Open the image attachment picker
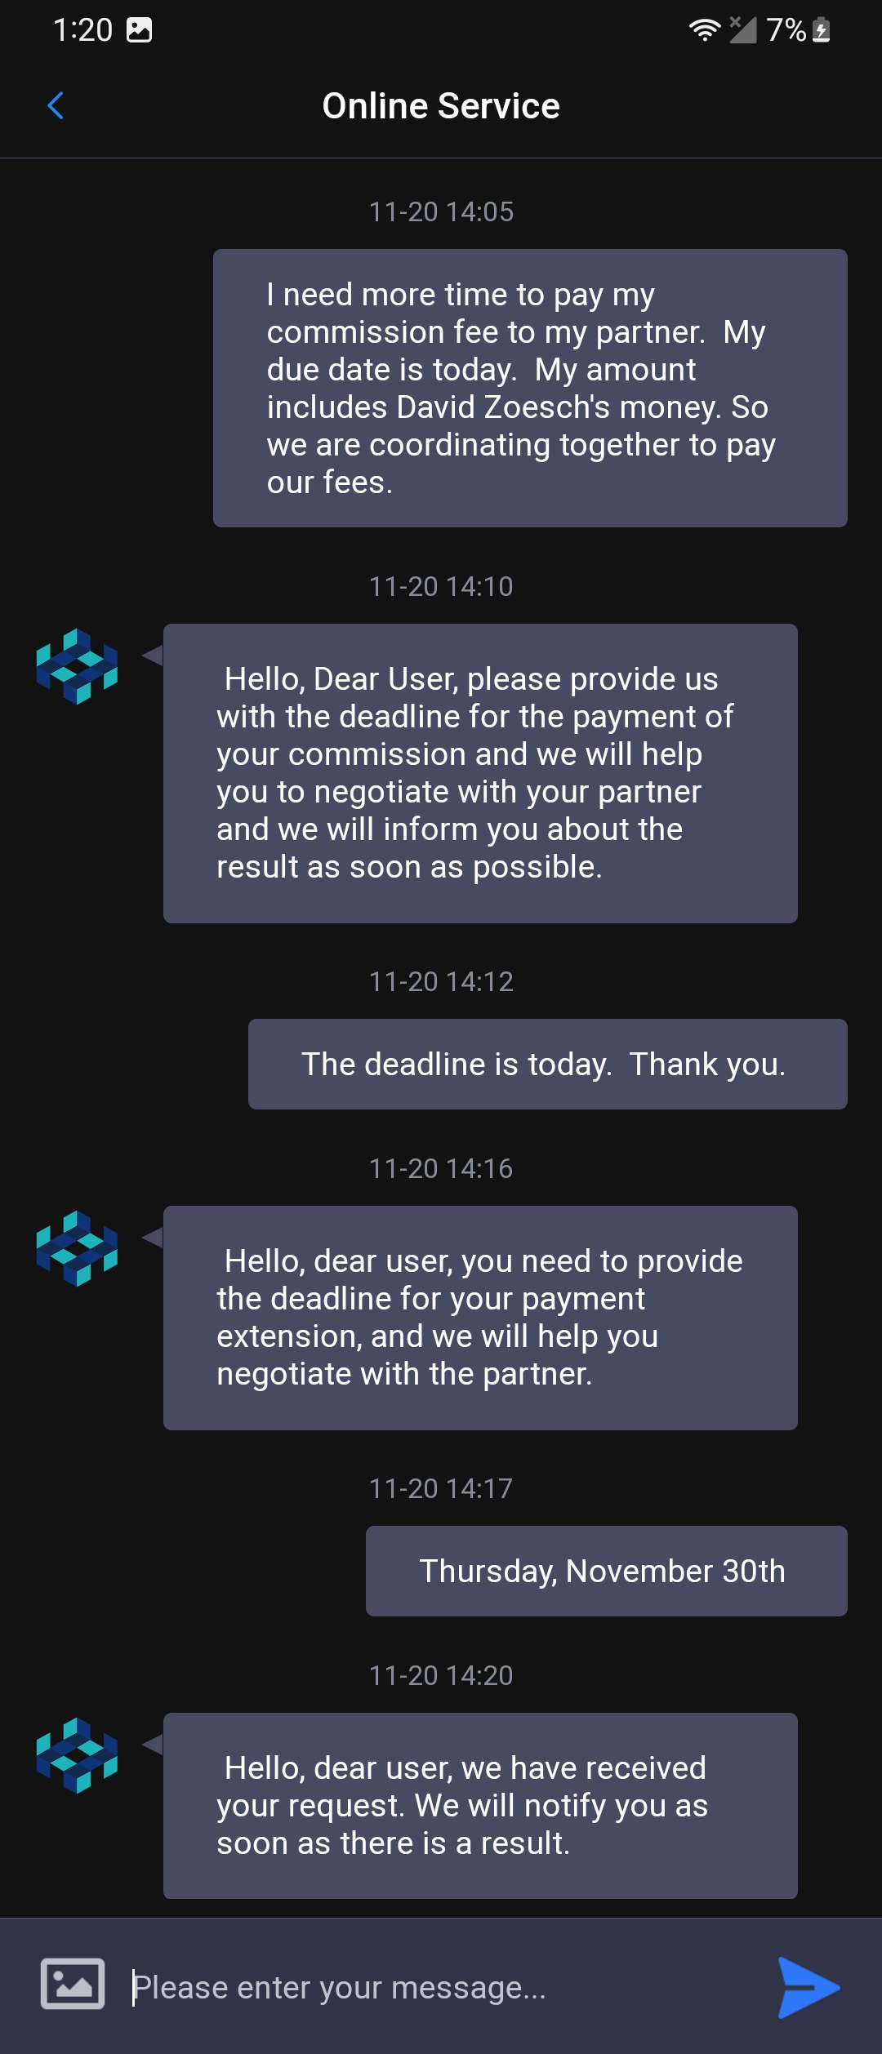 [x=73, y=1984]
